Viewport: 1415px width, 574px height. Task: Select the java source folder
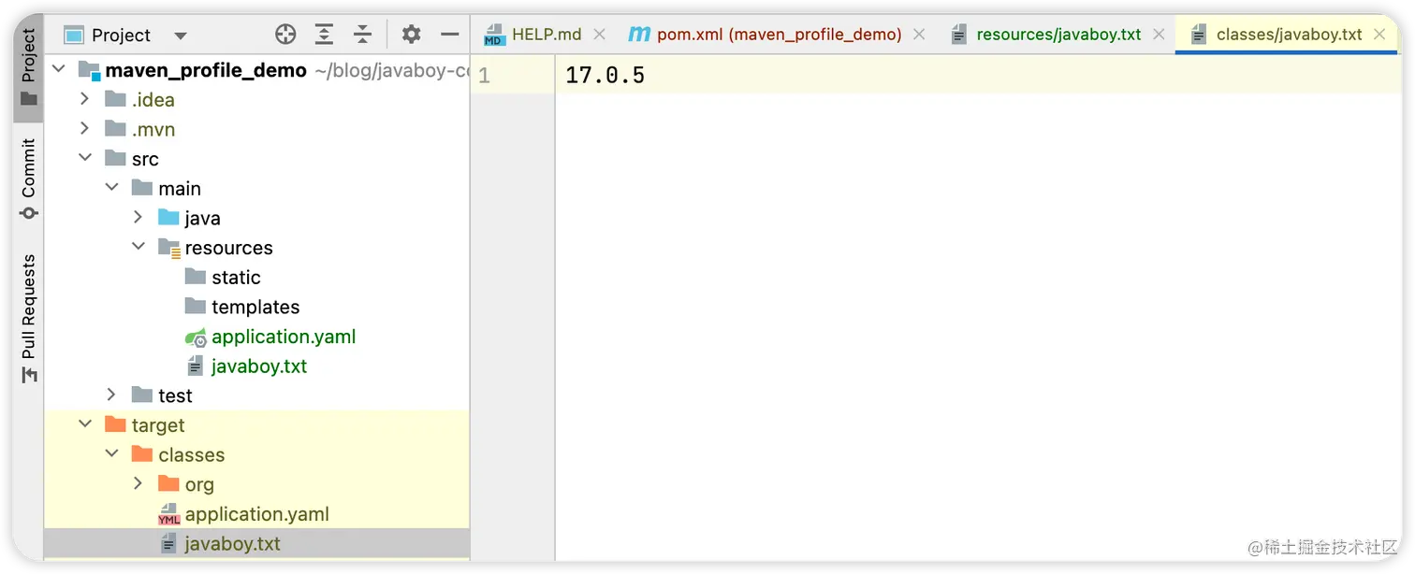point(256,218)
